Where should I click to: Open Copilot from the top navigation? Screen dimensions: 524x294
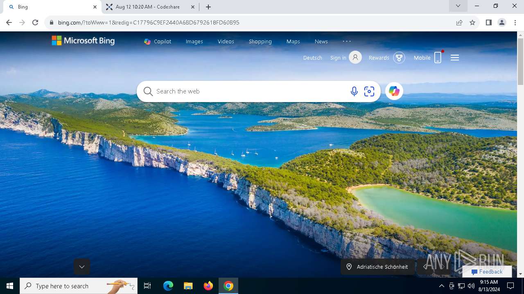pos(158,41)
